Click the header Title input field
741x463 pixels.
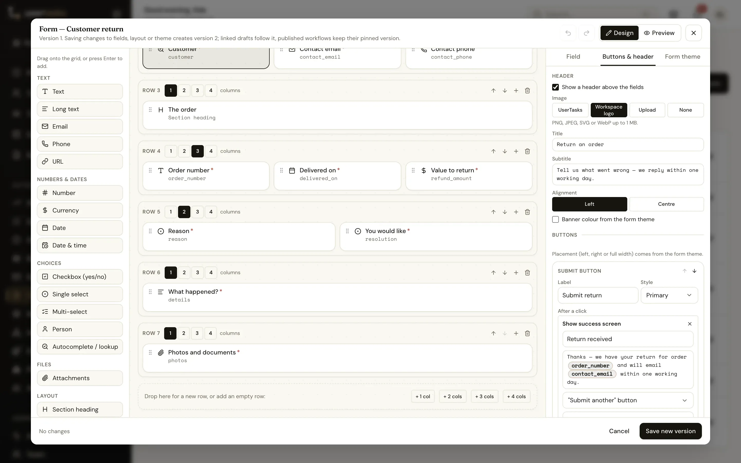(628, 145)
